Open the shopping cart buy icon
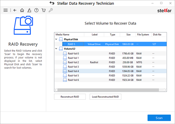The width and height of the screenshot is (175, 124). coord(43,10)
